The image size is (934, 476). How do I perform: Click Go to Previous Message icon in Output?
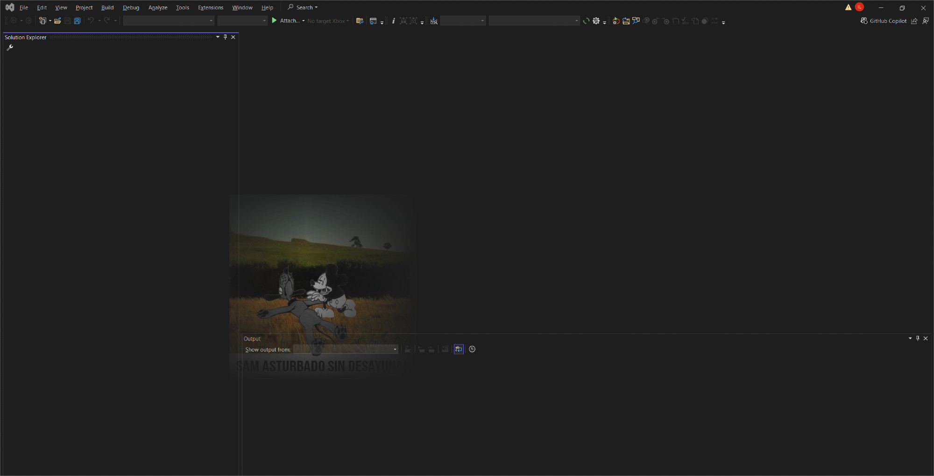(421, 349)
